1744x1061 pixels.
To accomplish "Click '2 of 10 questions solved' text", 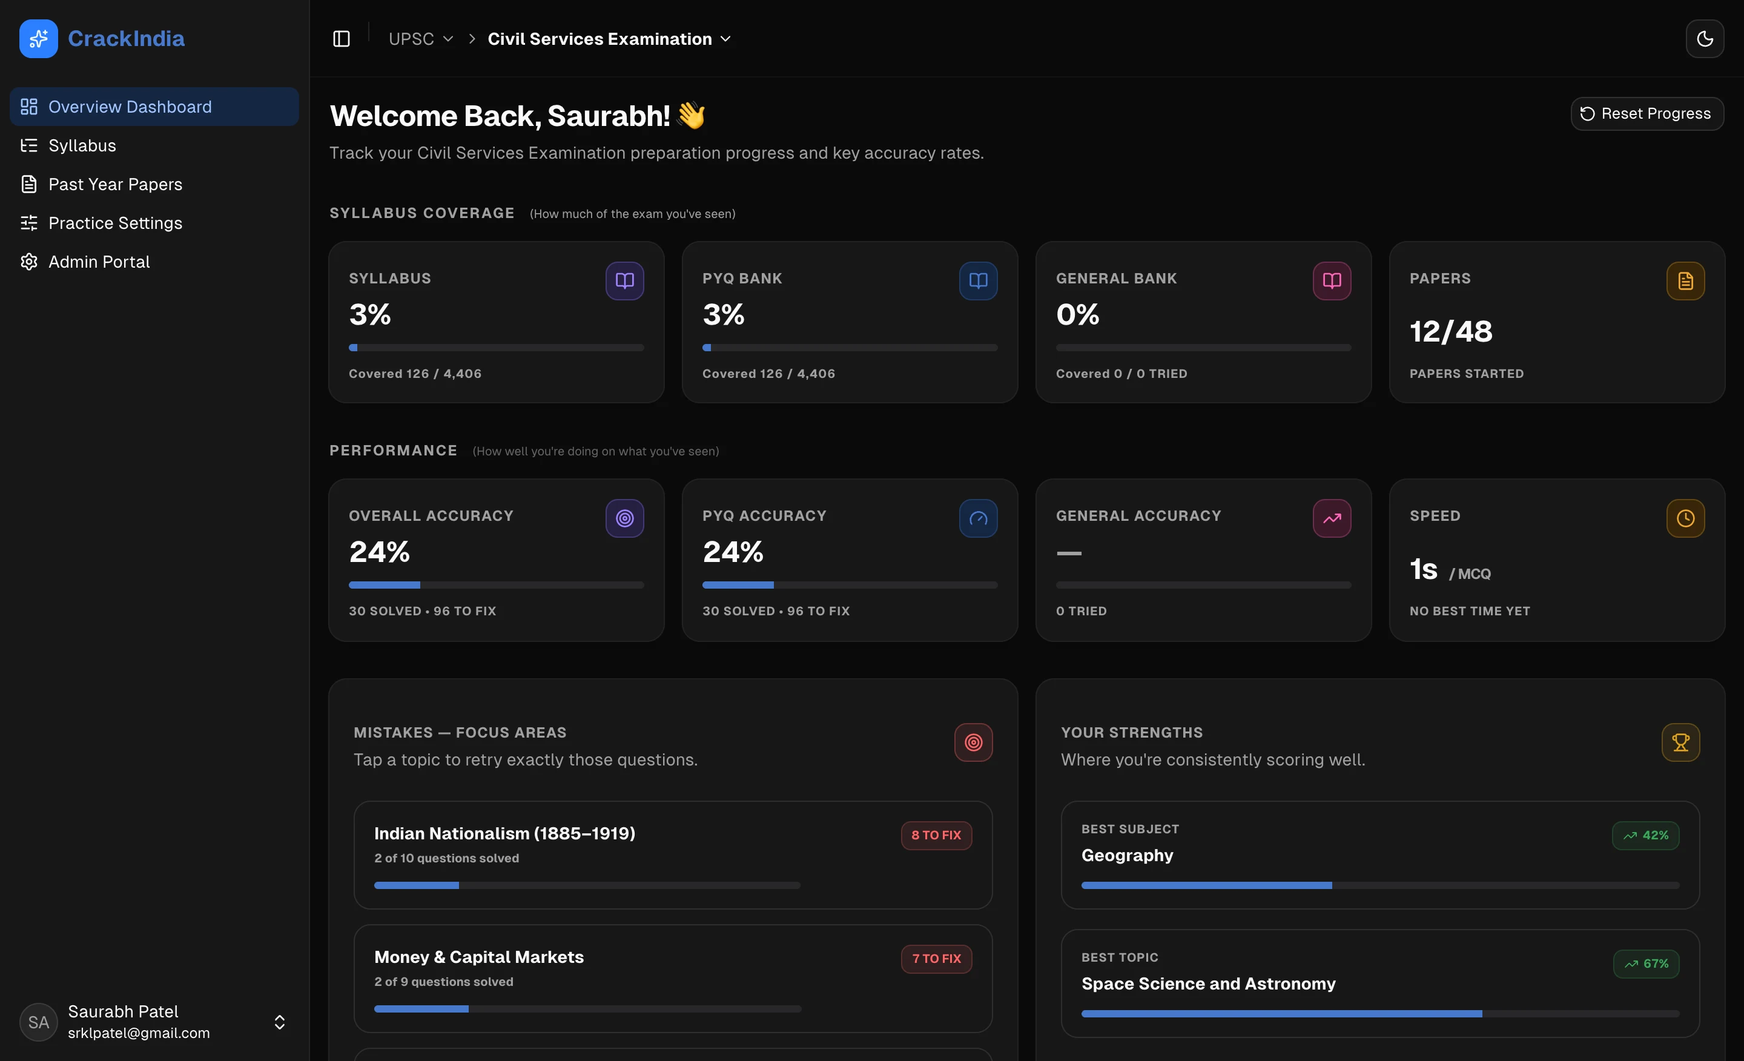I will pos(447,858).
